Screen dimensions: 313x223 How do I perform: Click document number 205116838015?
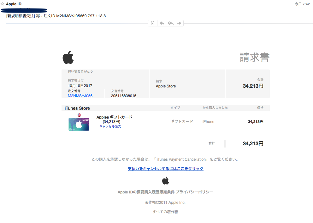124,96
